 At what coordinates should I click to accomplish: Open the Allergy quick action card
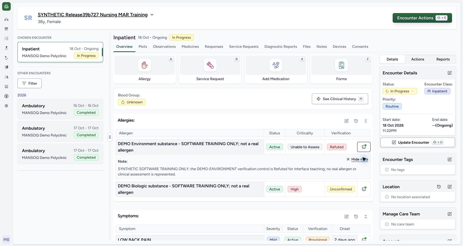tap(144, 69)
